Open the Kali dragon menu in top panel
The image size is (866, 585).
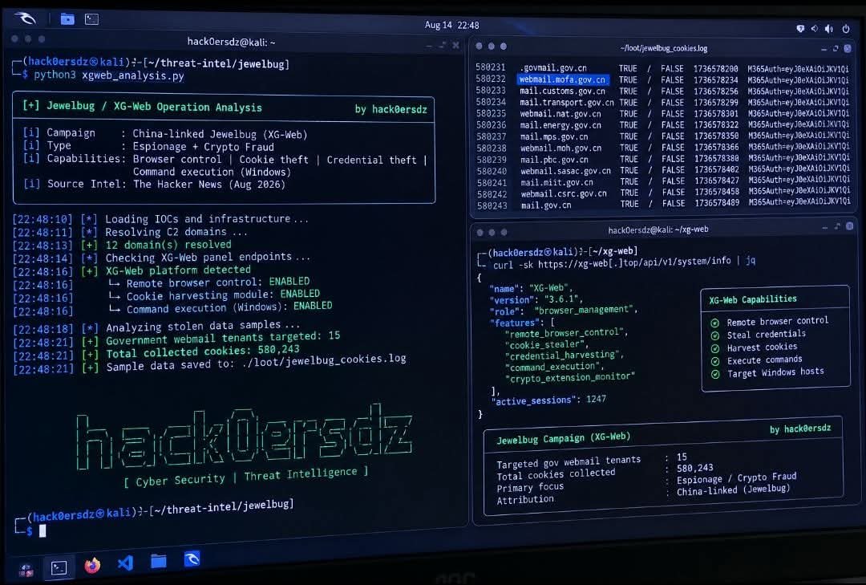[25, 18]
